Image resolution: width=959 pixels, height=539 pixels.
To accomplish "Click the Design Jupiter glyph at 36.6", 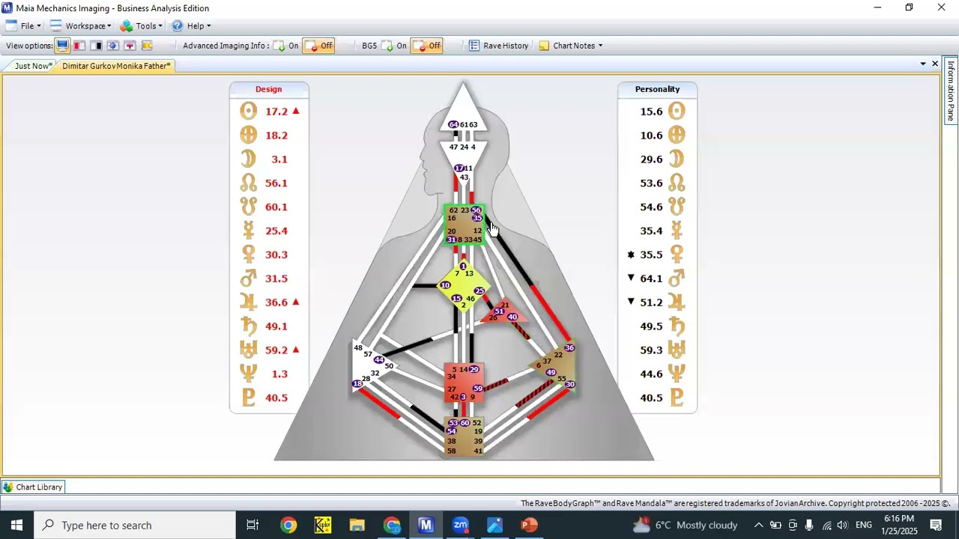I will (x=248, y=302).
